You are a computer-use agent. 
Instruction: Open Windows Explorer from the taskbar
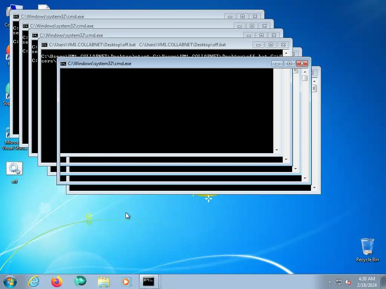coord(104,281)
